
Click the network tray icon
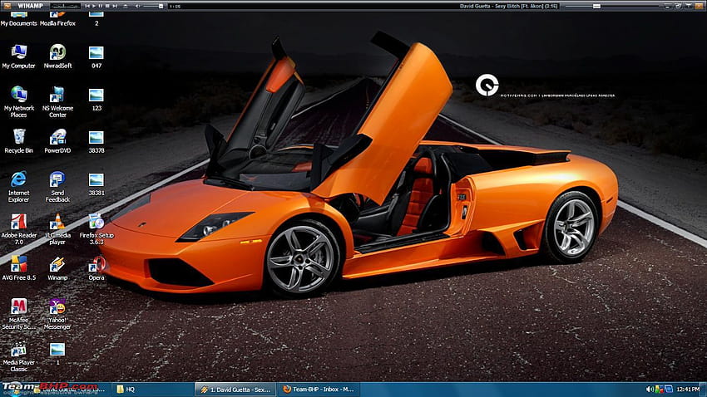(x=668, y=390)
